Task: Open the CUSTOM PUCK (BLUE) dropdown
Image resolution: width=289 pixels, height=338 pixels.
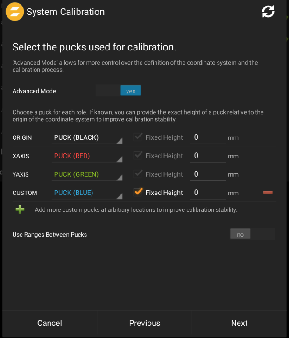Action: coord(87,193)
